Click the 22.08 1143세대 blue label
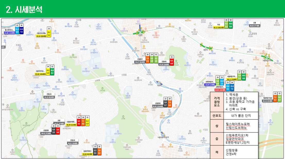 tap(9, 33)
